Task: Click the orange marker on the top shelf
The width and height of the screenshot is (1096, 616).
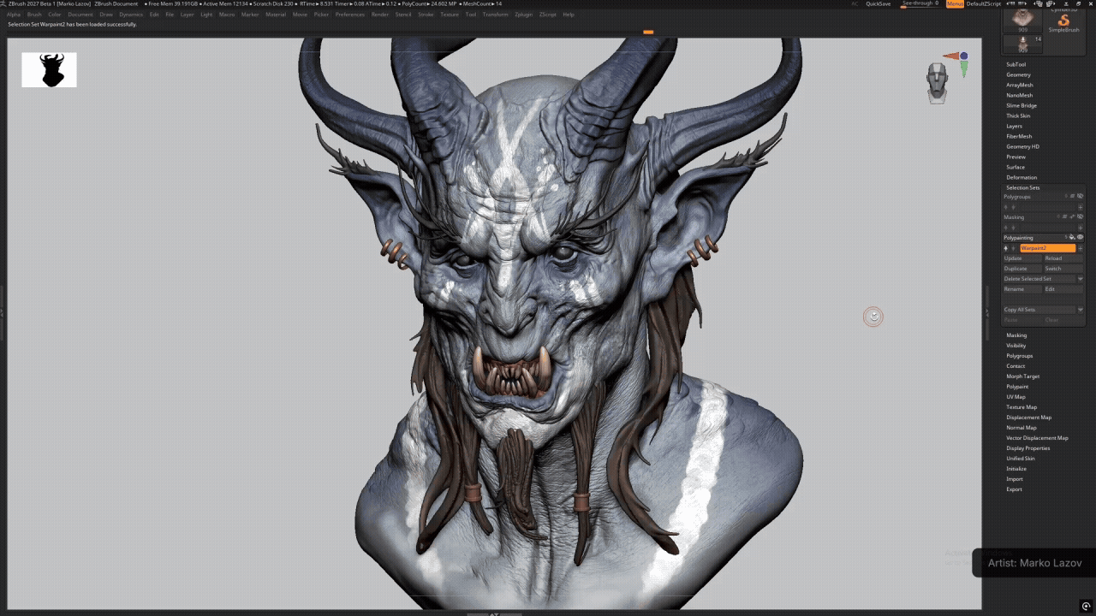Action: [648, 33]
